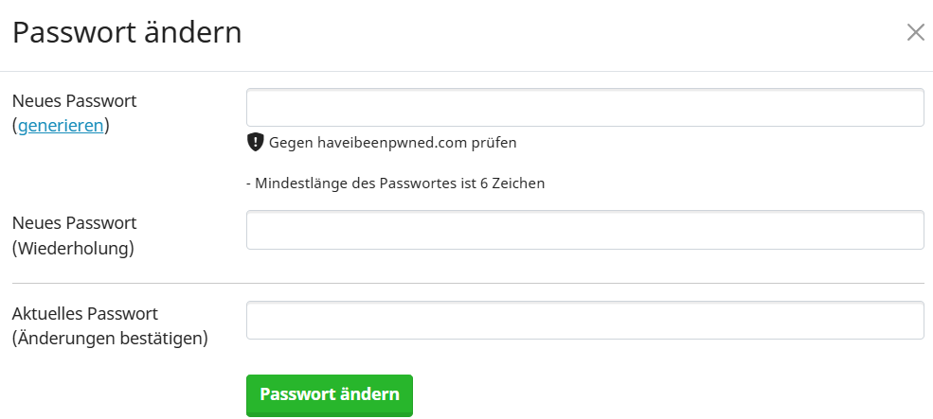The width and height of the screenshot is (933, 419).
Task: Click the shield icon beside haveibeenpwned check
Action: pos(255,143)
